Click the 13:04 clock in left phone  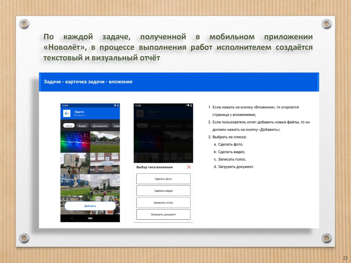pos(65,105)
